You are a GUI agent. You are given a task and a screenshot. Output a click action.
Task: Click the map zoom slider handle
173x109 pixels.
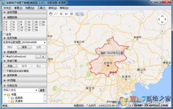point(162,57)
